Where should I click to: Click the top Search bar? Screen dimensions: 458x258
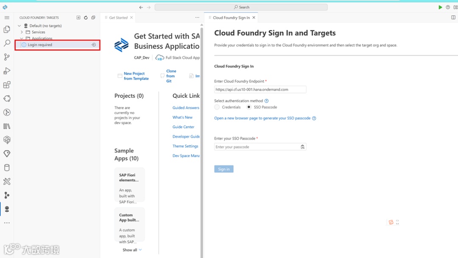[x=241, y=7]
